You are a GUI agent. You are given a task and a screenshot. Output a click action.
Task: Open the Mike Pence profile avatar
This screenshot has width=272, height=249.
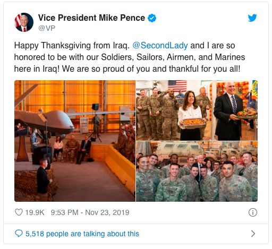24,22
